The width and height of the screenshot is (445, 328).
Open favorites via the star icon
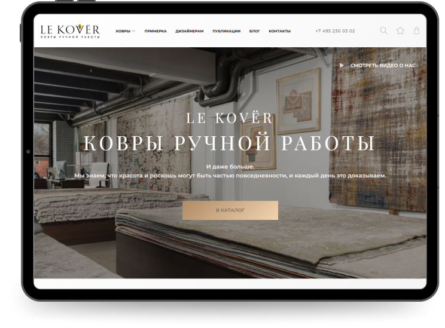pos(400,30)
